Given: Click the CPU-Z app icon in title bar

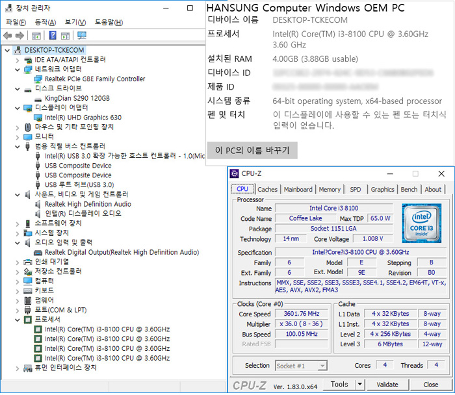Looking at the screenshot, I should point(234,173).
